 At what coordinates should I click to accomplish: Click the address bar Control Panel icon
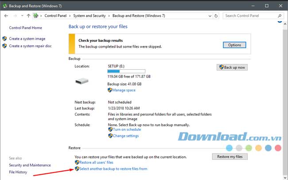point(36,15)
